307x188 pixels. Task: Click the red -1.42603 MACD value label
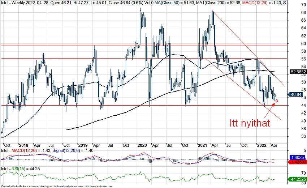click(298, 162)
